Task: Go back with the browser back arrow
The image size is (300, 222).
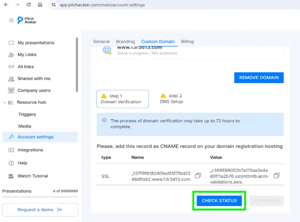Action: [x=6, y=5]
